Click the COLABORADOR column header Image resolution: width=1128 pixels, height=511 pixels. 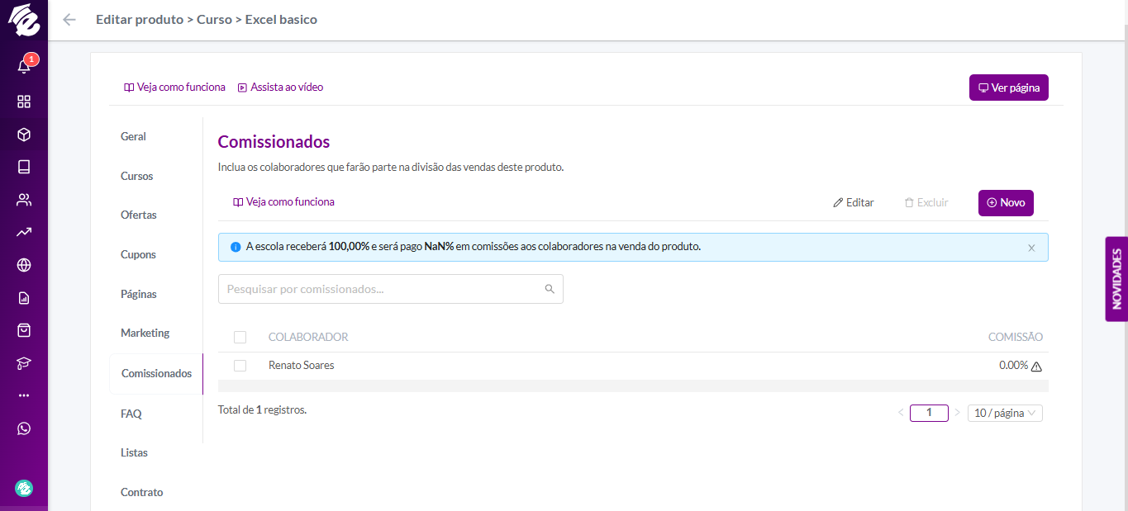pyautogui.click(x=308, y=337)
